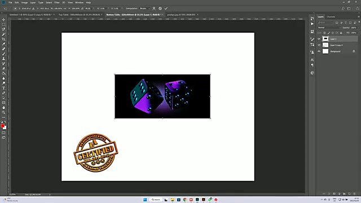The height and width of the screenshot is (203, 361).
Task: Toggle lock transparent pixels
Action: [324, 33]
